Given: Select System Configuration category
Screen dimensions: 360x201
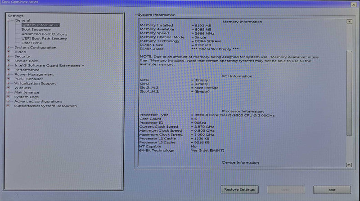Looking at the screenshot, I should [36, 48].
